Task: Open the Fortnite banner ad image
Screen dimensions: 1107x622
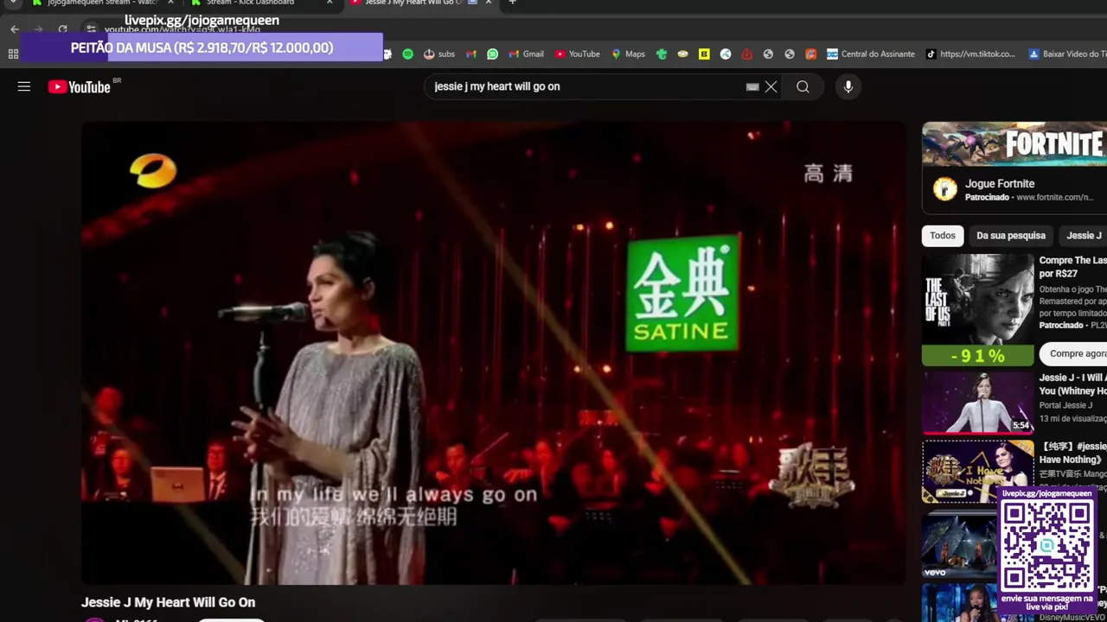Action: click(1014, 144)
